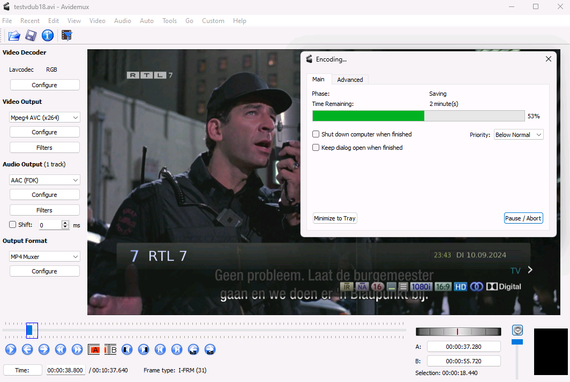This screenshot has width=570, height=382.
Task: Click the save video floppy disk icon
Action: point(31,36)
